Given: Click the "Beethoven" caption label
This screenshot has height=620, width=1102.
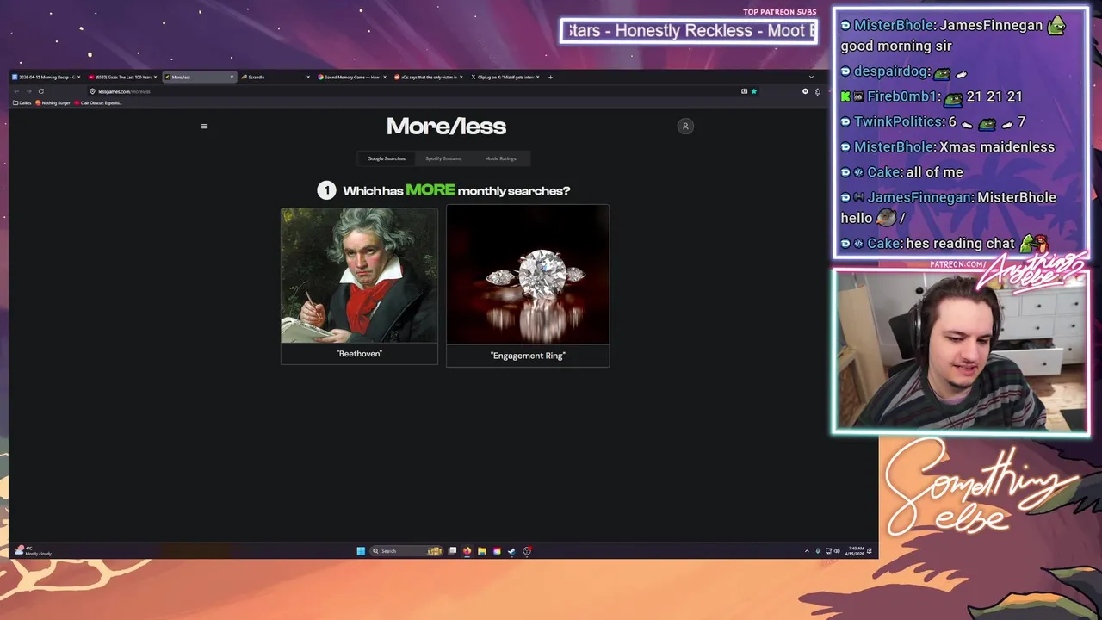Looking at the screenshot, I should [x=359, y=354].
